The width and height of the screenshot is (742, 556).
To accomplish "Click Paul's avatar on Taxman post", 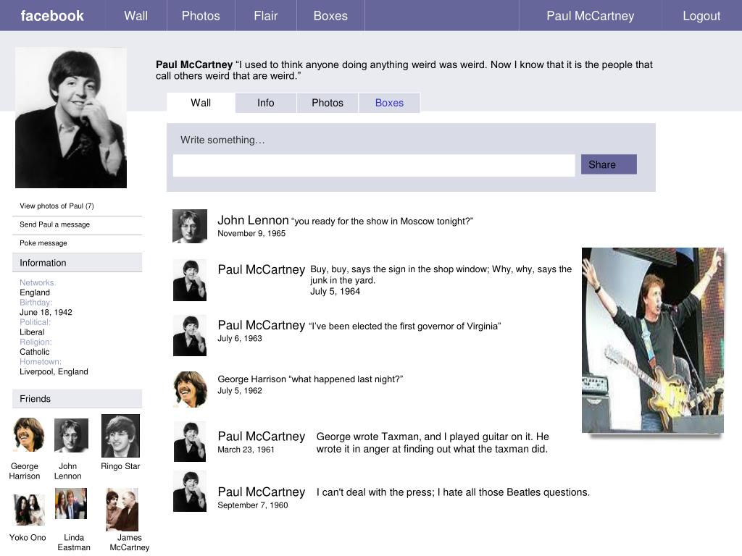I will point(190,442).
